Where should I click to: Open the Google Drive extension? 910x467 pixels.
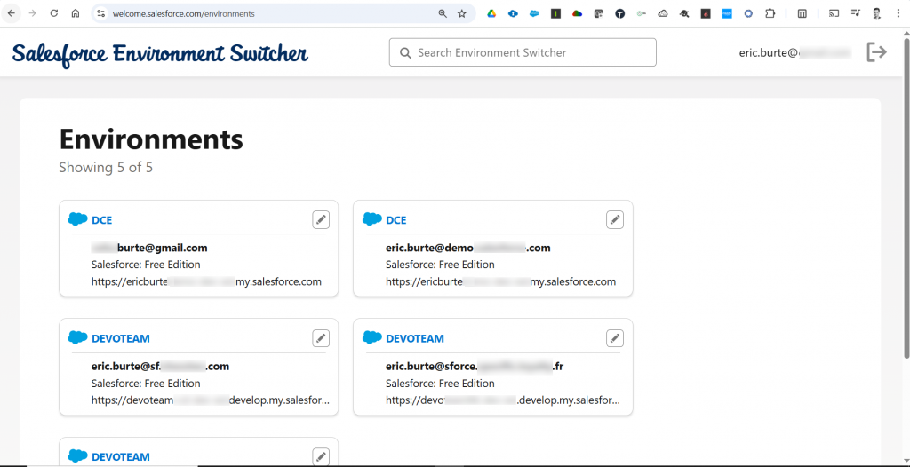pyautogui.click(x=491, y=13)
